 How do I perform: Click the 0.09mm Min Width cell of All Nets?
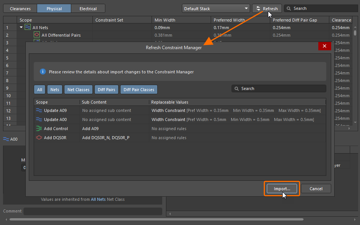[181, 28]
